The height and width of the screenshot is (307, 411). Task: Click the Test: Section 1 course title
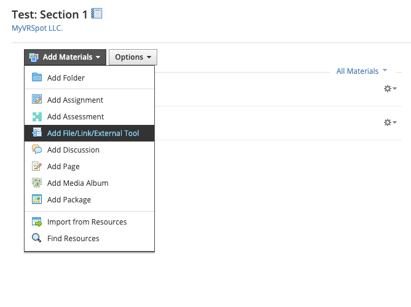(x=50, y=14)
